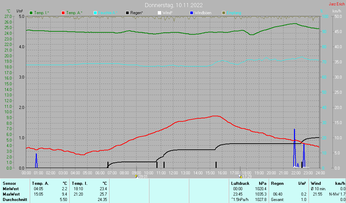Image resolution: width=346 pixels, height=203 pixels.
Task: Open the red Jarz Erich link
Action: [337, 4]
